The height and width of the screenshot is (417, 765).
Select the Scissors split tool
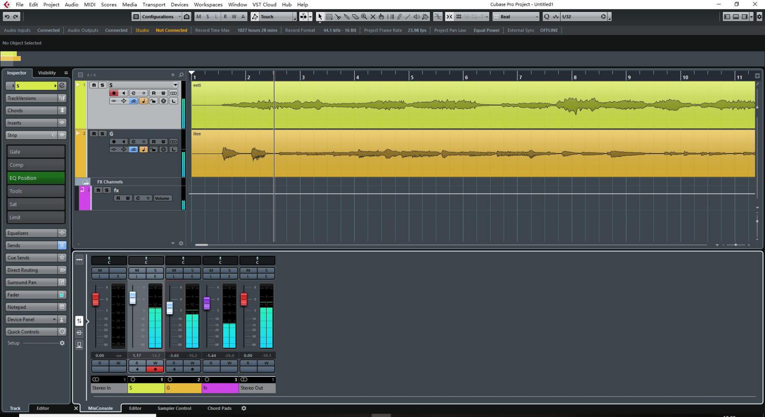point(337,17)
